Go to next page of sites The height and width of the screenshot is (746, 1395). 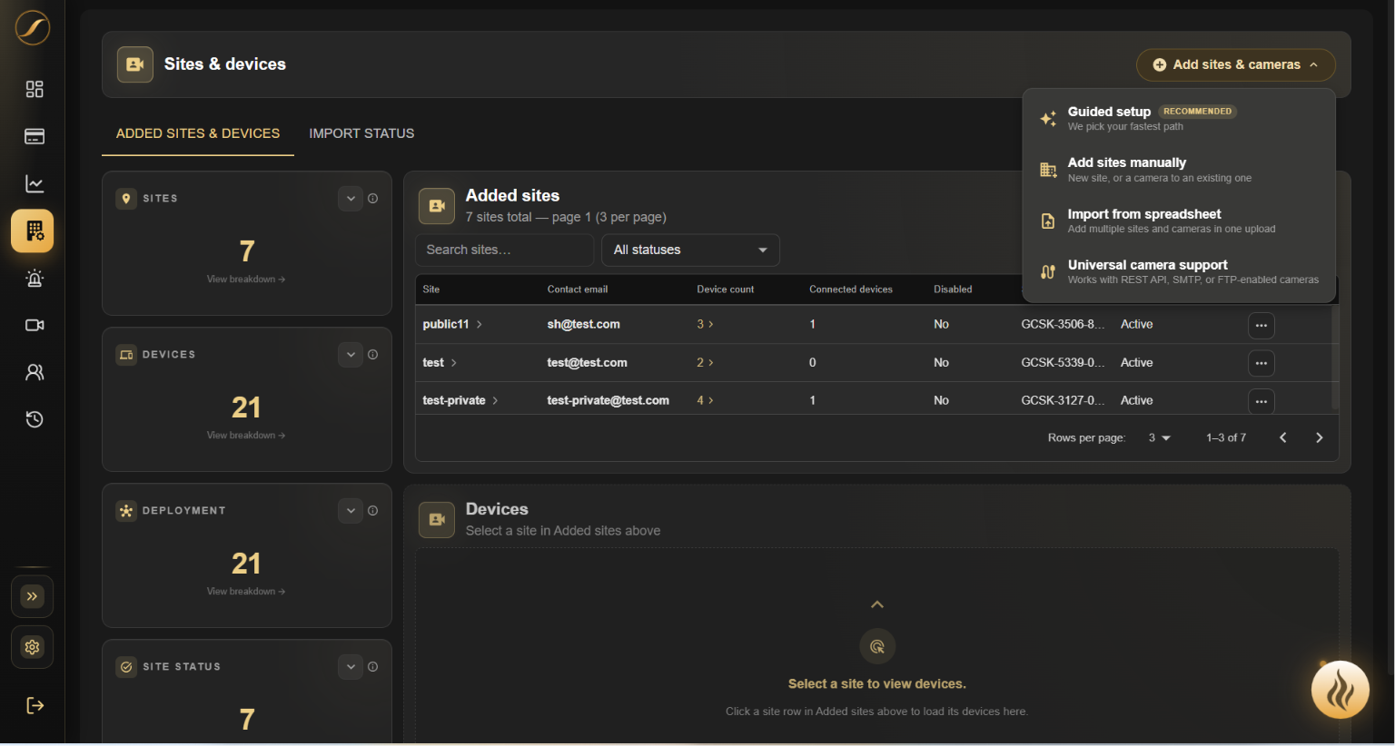tap(1320, 437)
